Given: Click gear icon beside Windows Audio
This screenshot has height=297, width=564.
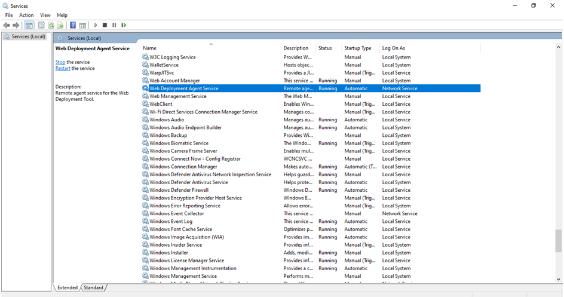Looking at the screenshot, I should 145,120.
